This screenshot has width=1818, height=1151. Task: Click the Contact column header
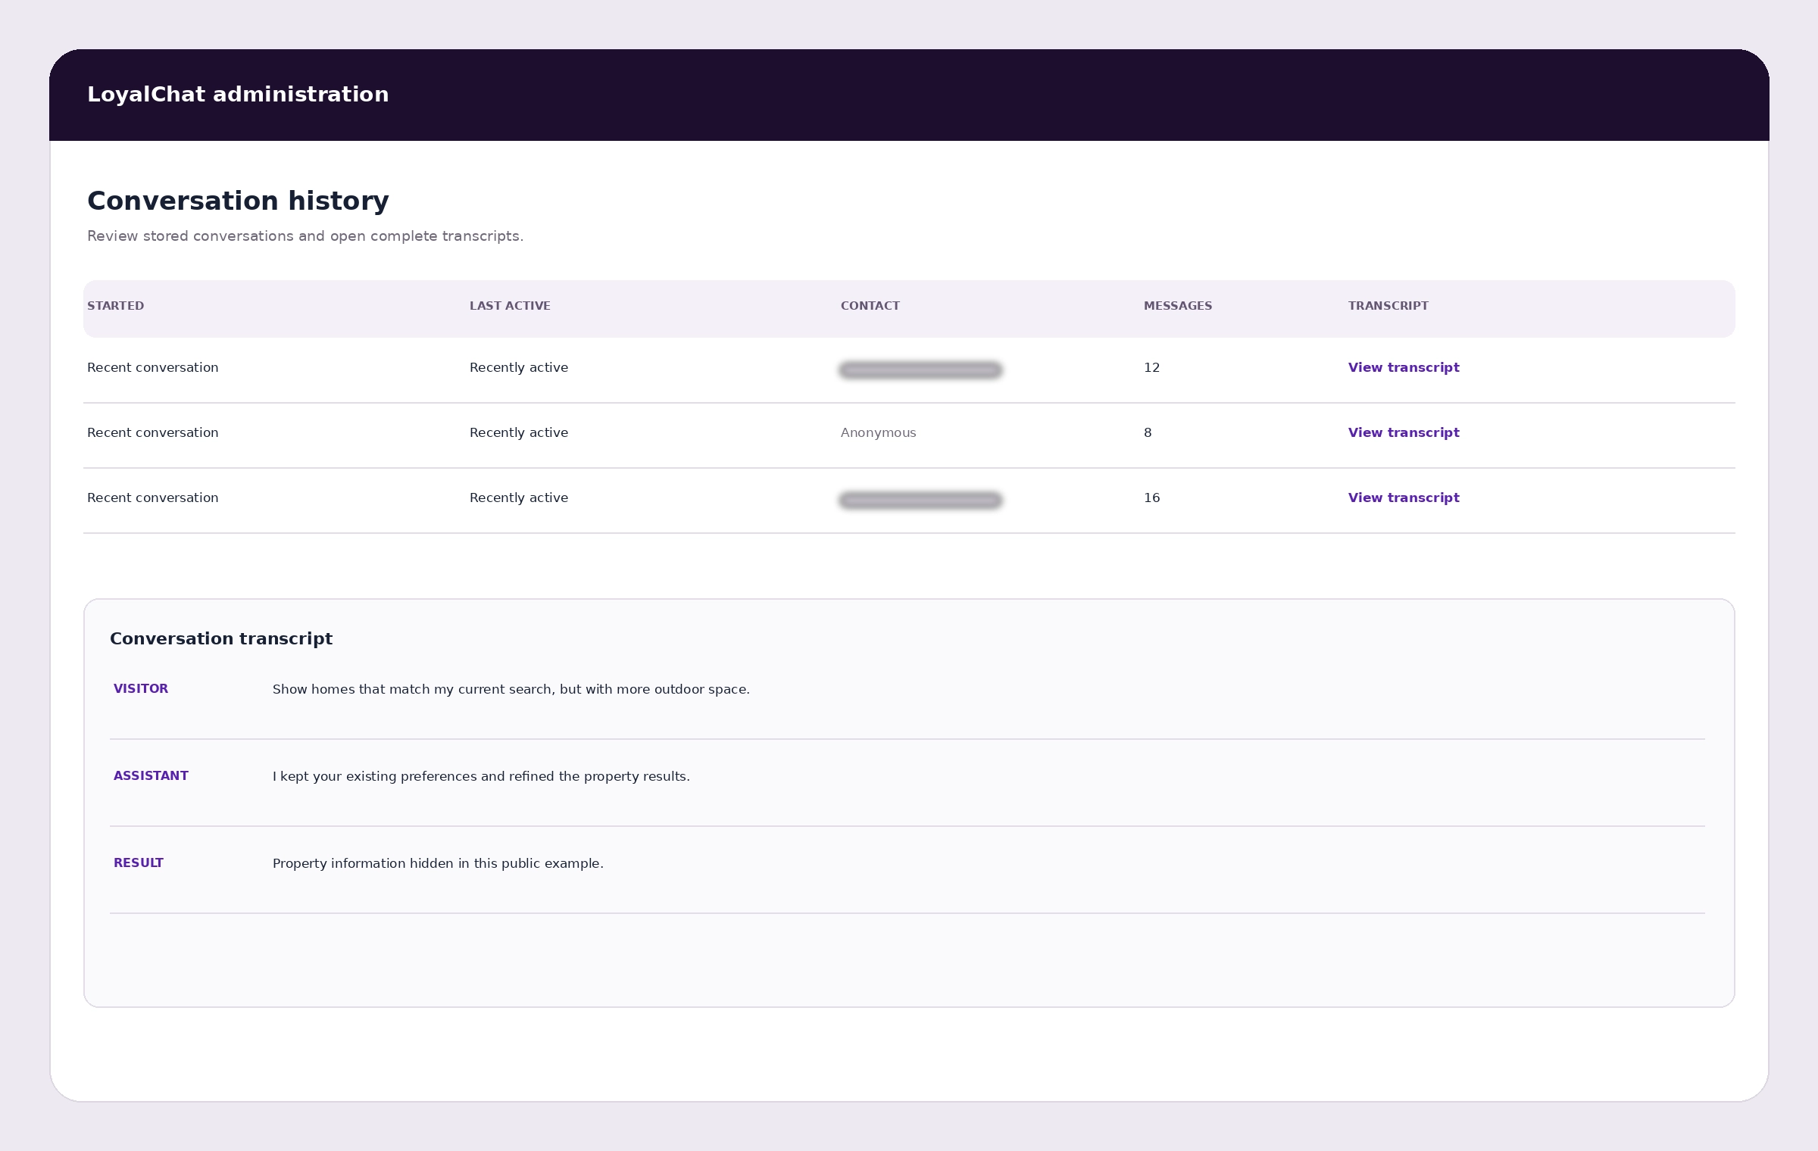(x=870, y=306)
